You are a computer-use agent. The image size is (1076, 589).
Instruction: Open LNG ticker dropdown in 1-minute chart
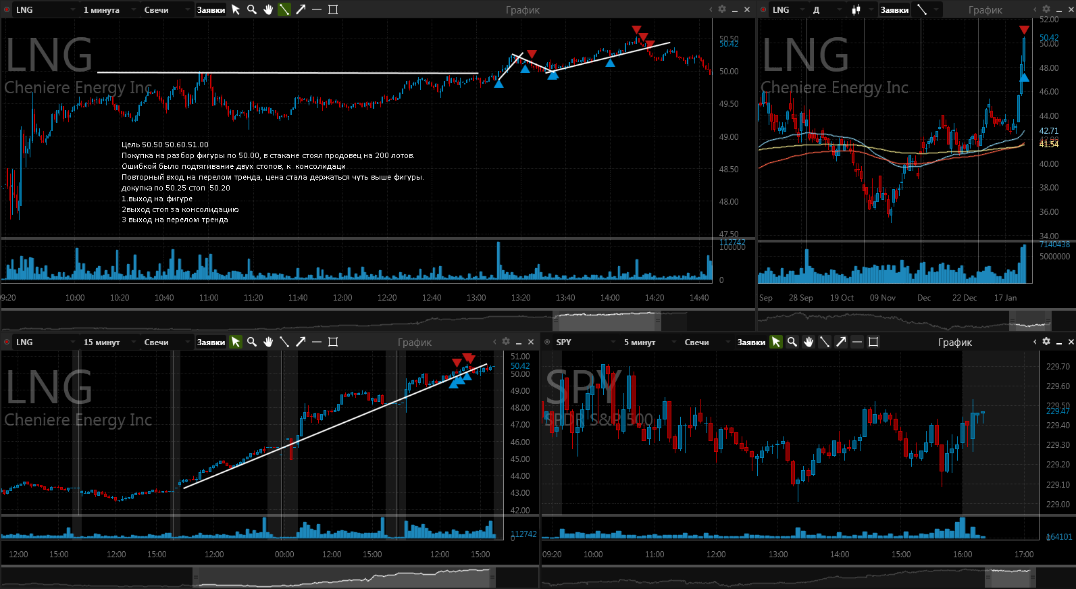point(46,10)
